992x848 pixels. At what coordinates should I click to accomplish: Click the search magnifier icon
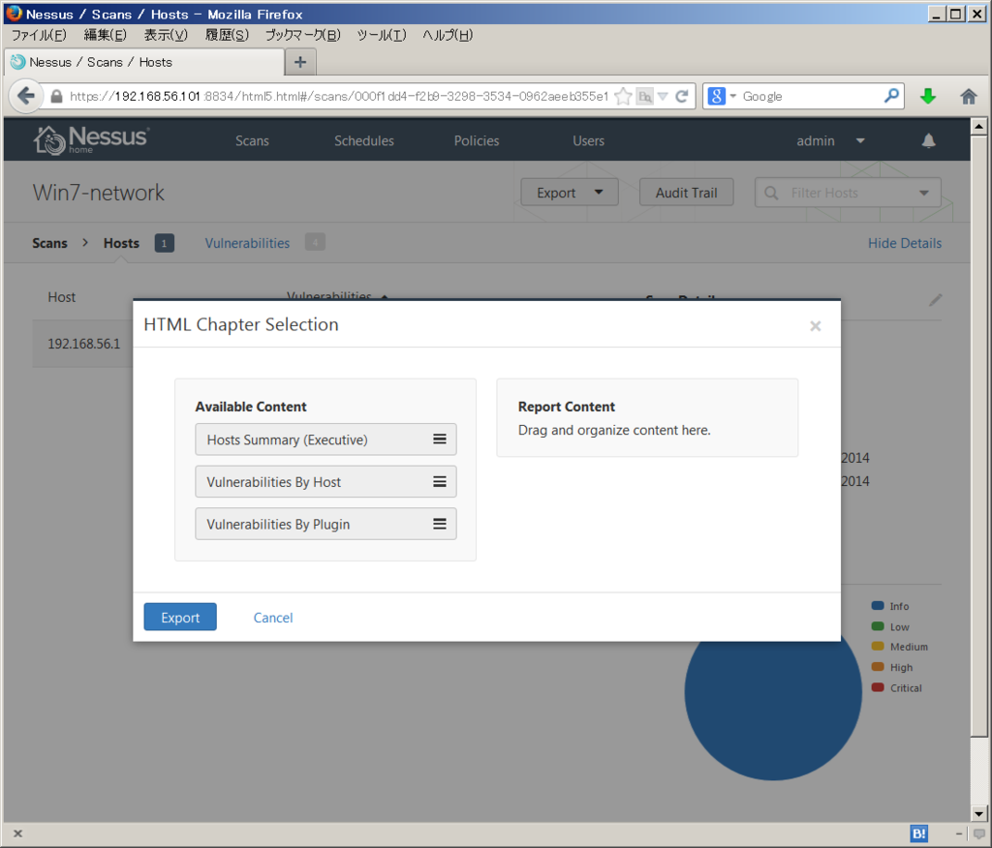(x=891, y=96)
